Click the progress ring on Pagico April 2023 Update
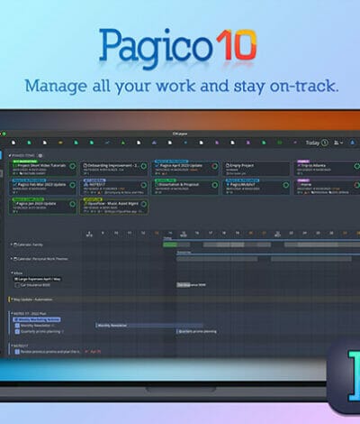The image size is (360, 424). pyautogui.click(x=214, y=166)
